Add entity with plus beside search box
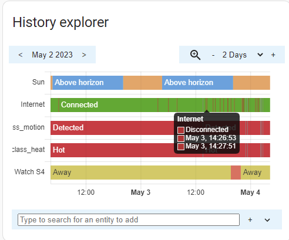Viewport: 289px width, 240px height. point(250,220)
